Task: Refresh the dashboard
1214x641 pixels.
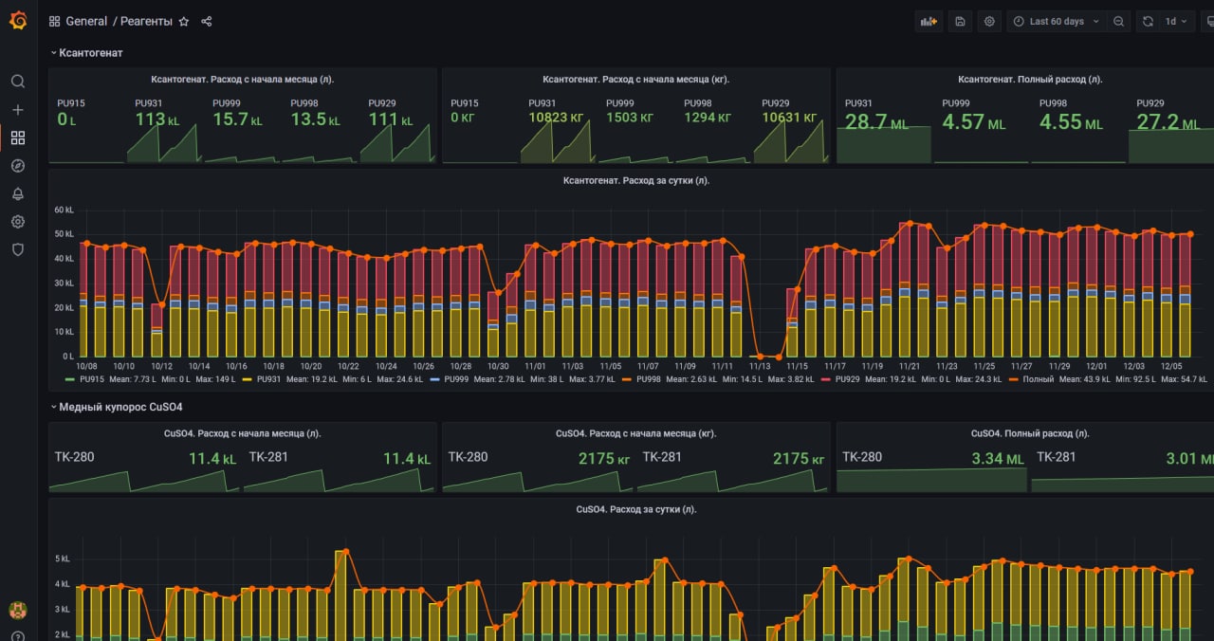Action: (1148, 21)
